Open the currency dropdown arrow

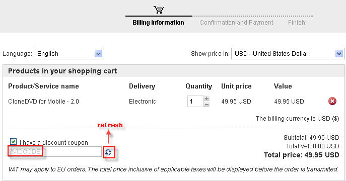[x=339, y=53]
